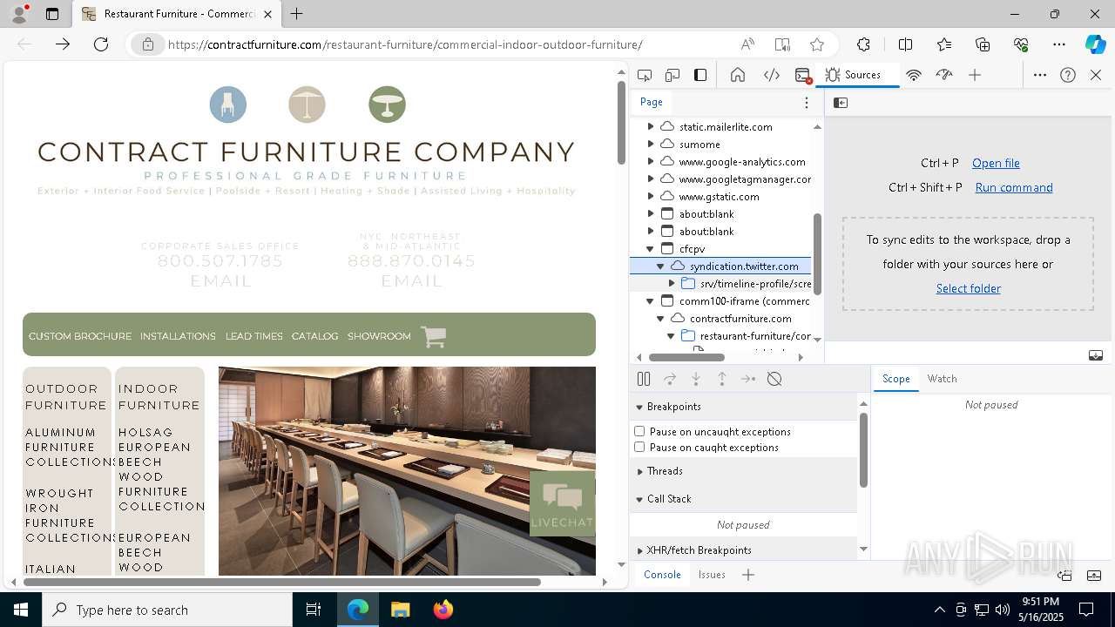The height and width of the screenshot is (627, 1115).
Task: Open more options in the Page navigator
Action: point(807,102)
